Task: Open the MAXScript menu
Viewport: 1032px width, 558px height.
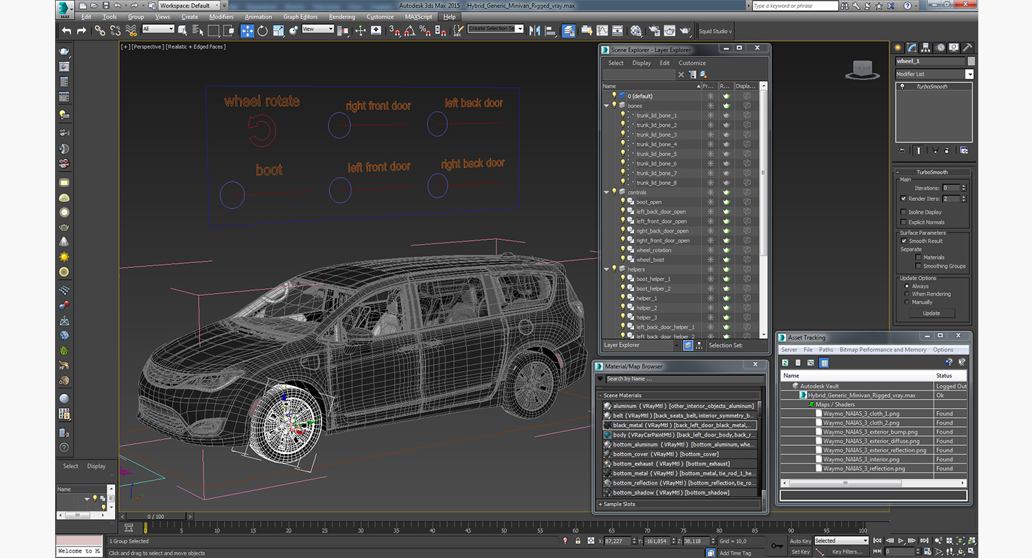Action: 418,17
